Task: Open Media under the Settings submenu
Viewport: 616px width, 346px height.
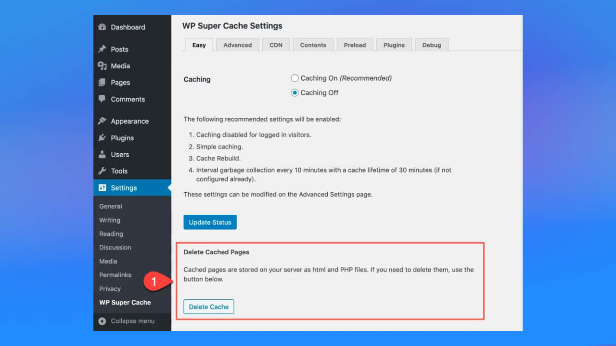Action: pos(108,261)
